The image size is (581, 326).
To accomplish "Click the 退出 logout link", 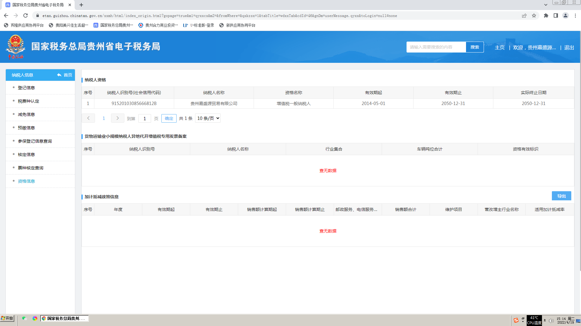I will (x=569, y=47).
